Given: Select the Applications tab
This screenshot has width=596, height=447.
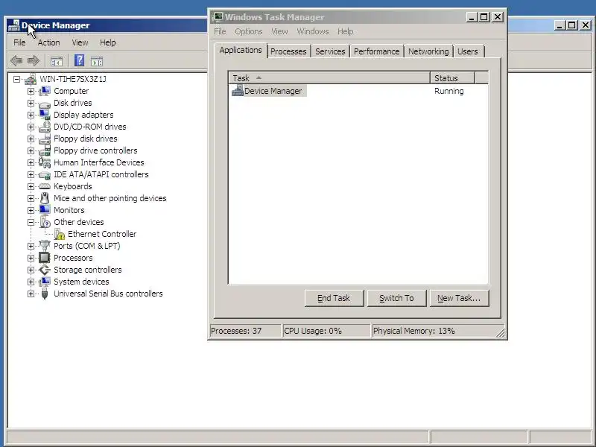Looking at the screenshot, I should (241, 50).
